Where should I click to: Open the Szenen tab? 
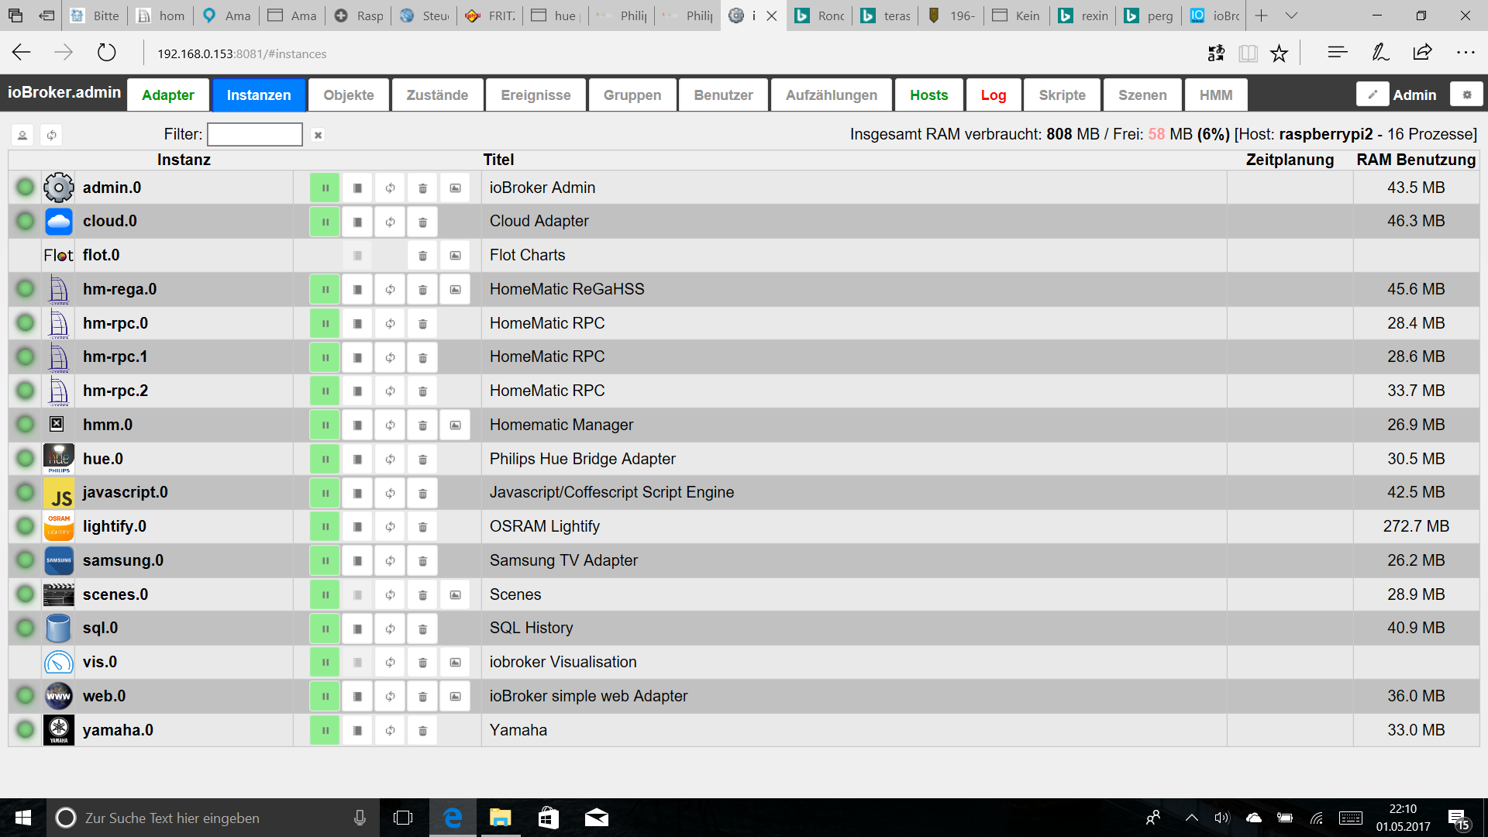point(1142,95)
